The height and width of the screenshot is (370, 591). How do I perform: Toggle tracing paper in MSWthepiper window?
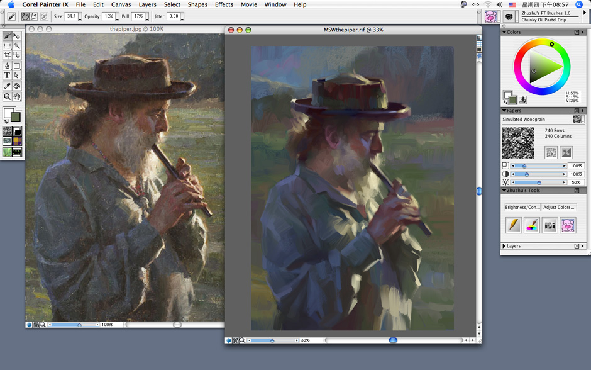click(479, 38)
